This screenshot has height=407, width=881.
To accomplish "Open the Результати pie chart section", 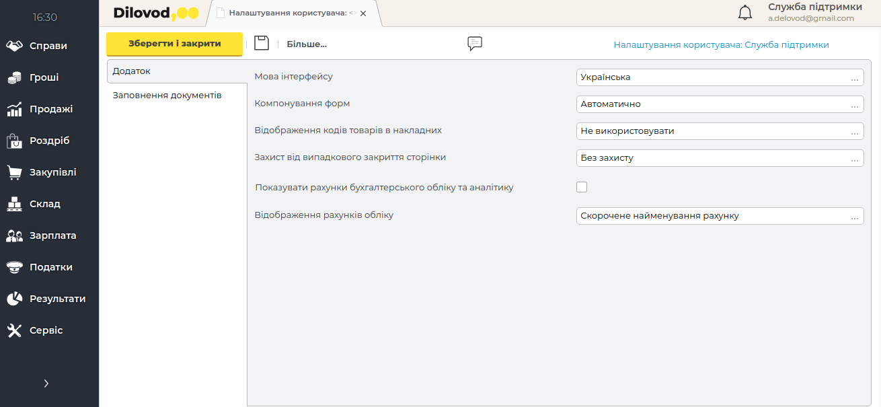I will 57,299.
